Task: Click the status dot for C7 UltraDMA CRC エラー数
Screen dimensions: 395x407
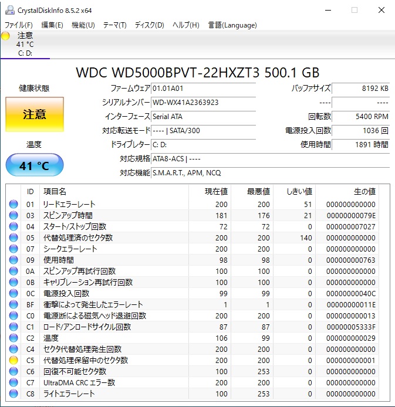Action: (13, 383)
